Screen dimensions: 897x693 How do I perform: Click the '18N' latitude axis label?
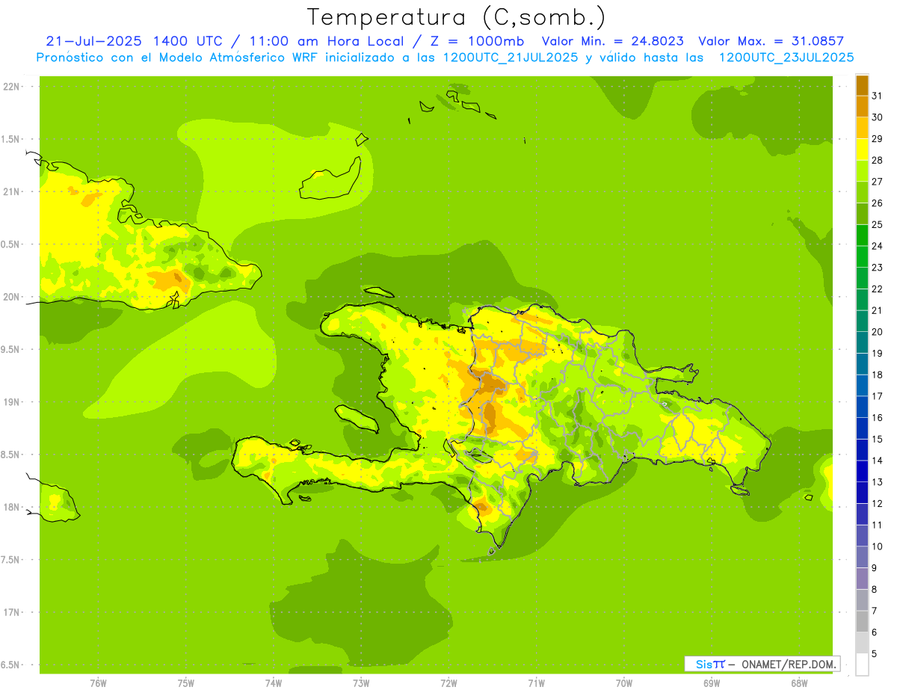coord(10,507)
